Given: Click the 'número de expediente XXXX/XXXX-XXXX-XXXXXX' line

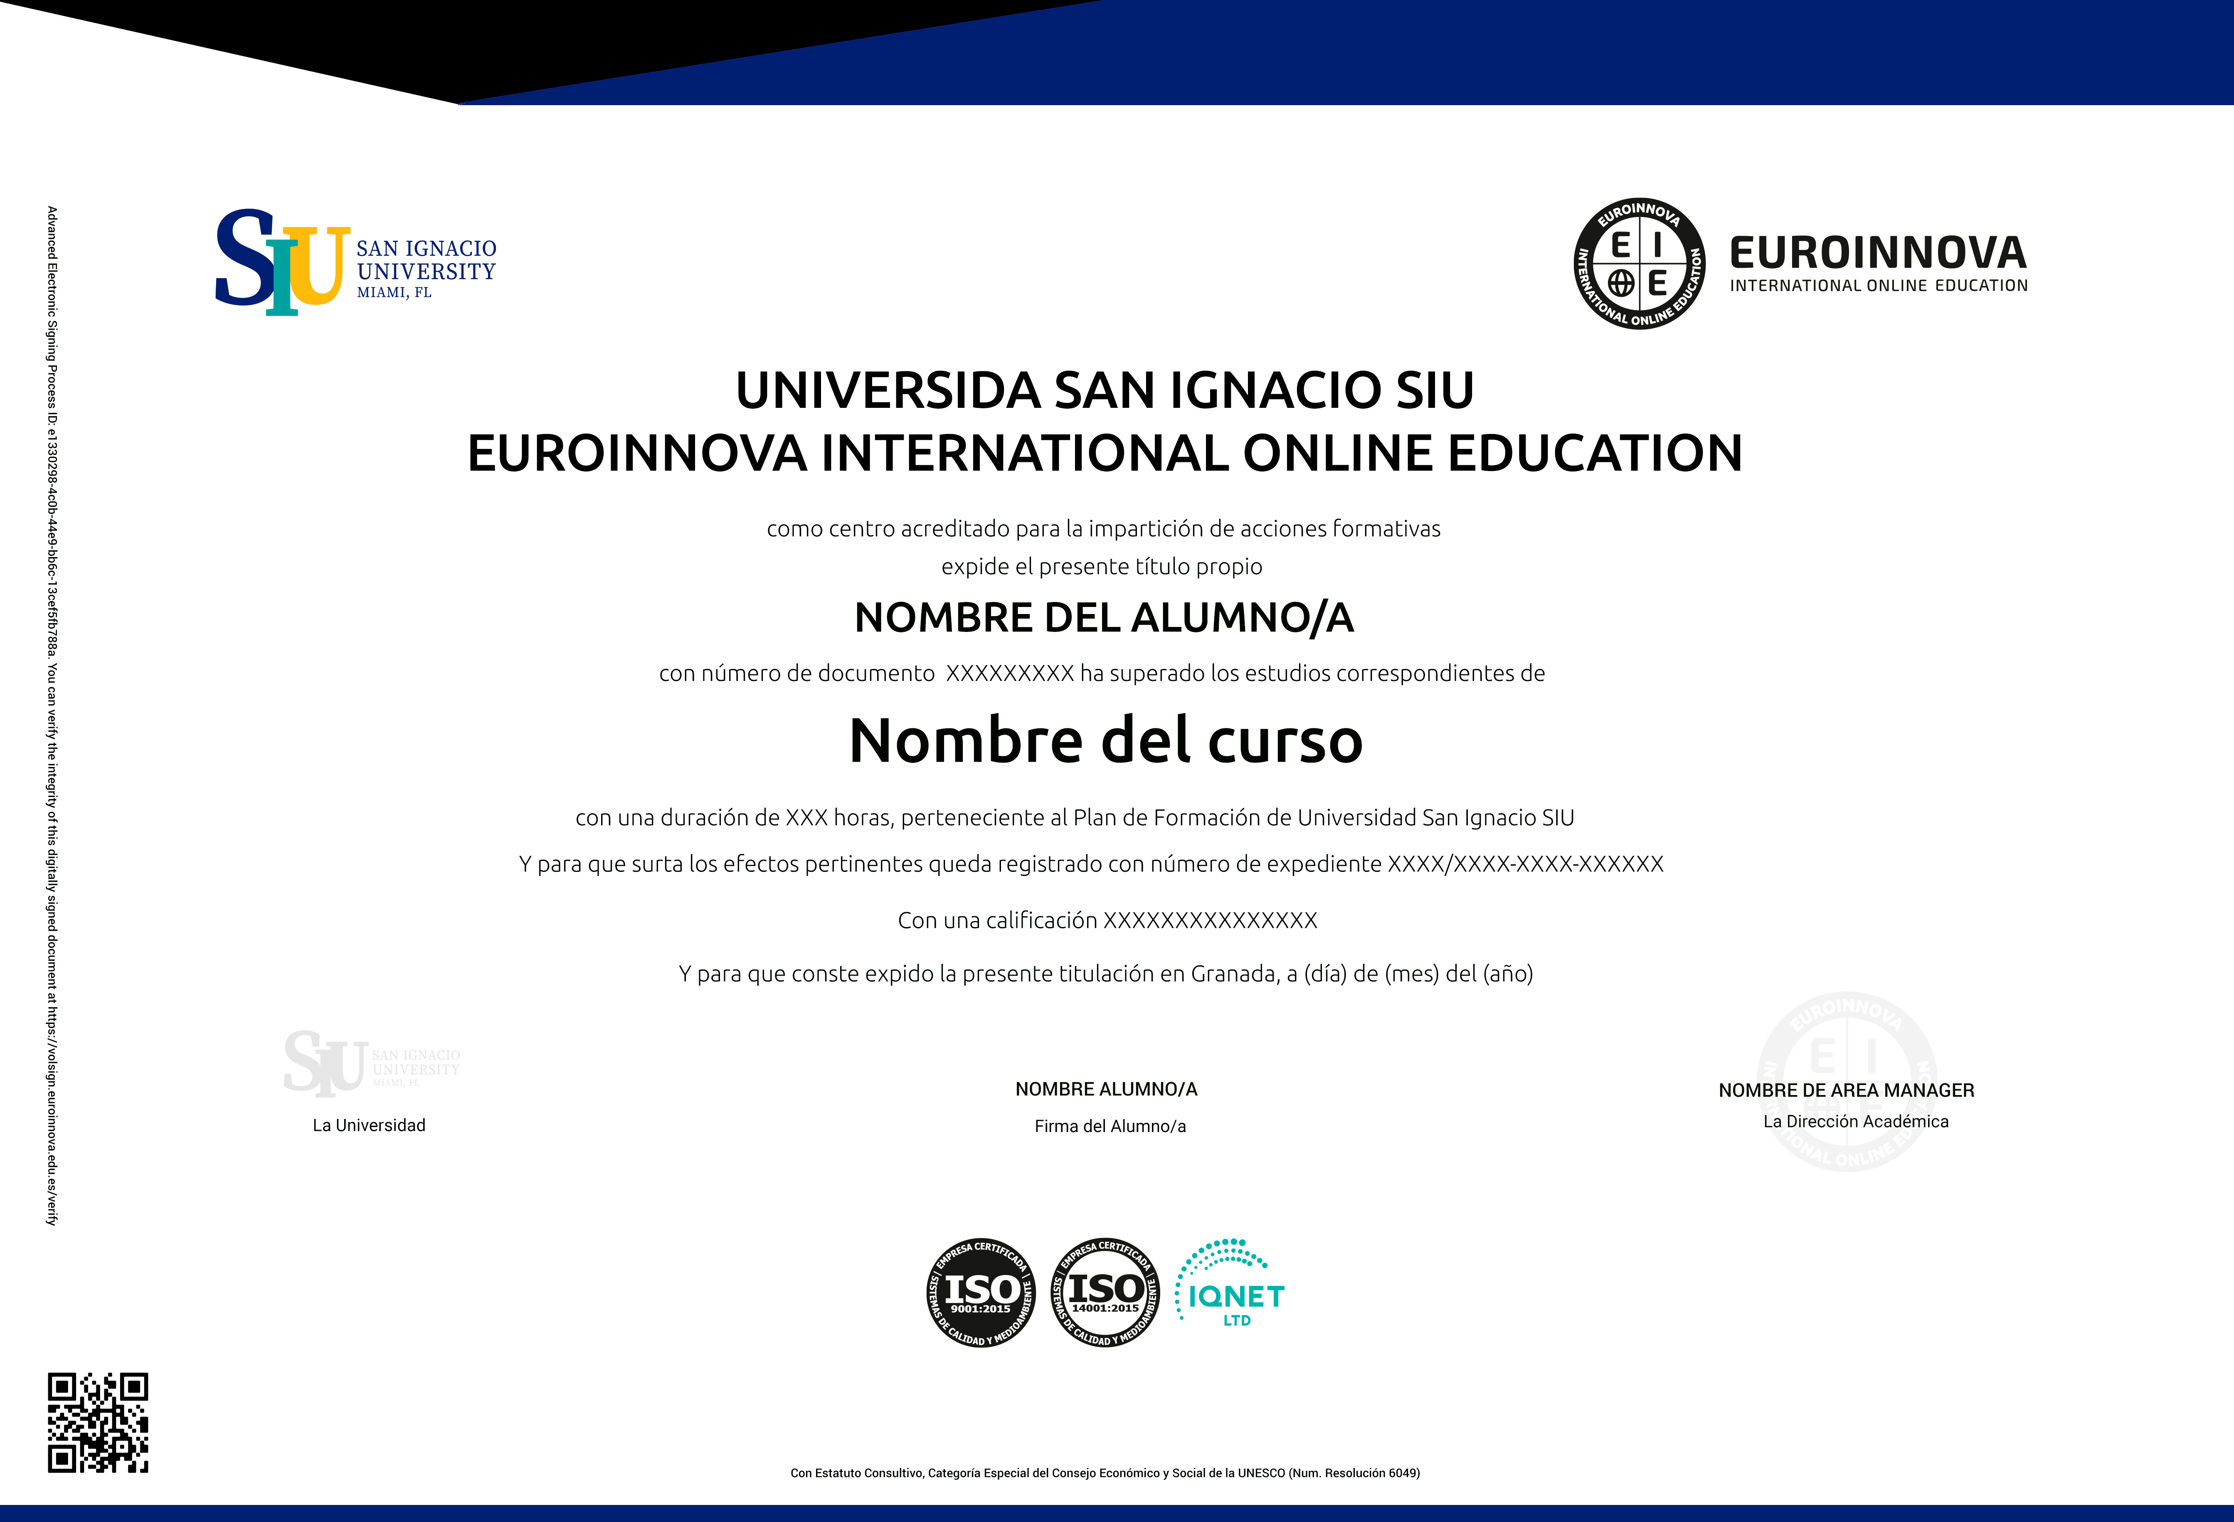Looking at the screenshot, I should coord(1091,863).
